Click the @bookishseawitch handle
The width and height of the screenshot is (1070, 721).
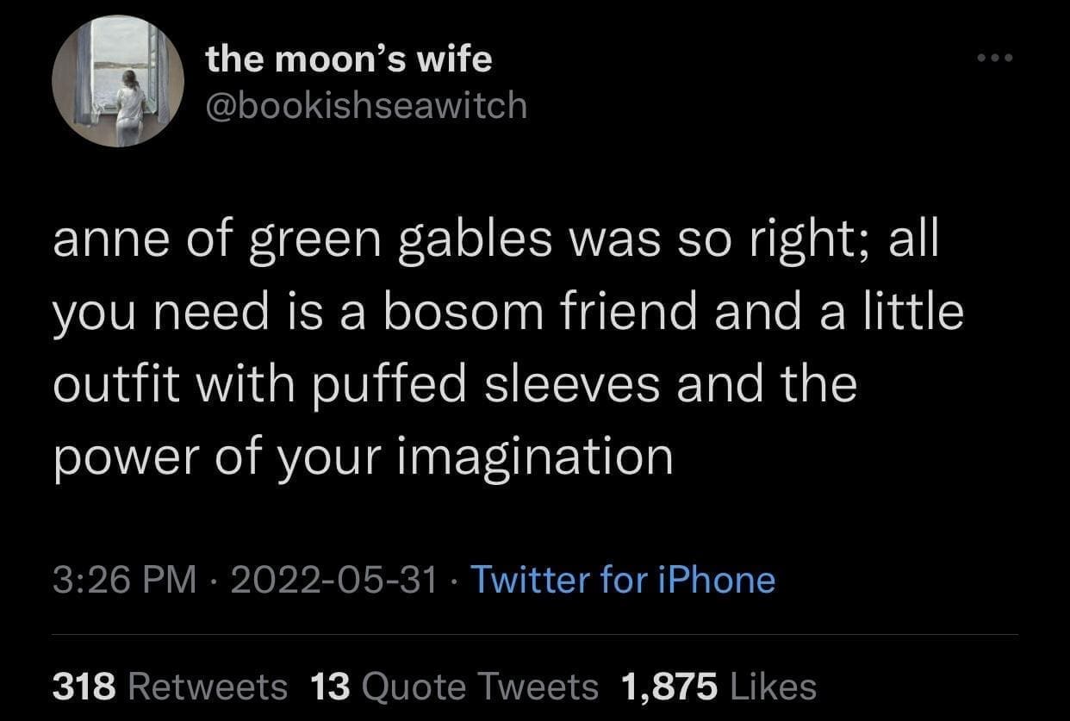click(x=366, y=105)
